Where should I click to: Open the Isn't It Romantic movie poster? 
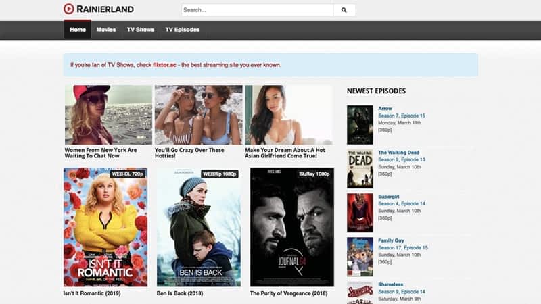coord(105,227)
